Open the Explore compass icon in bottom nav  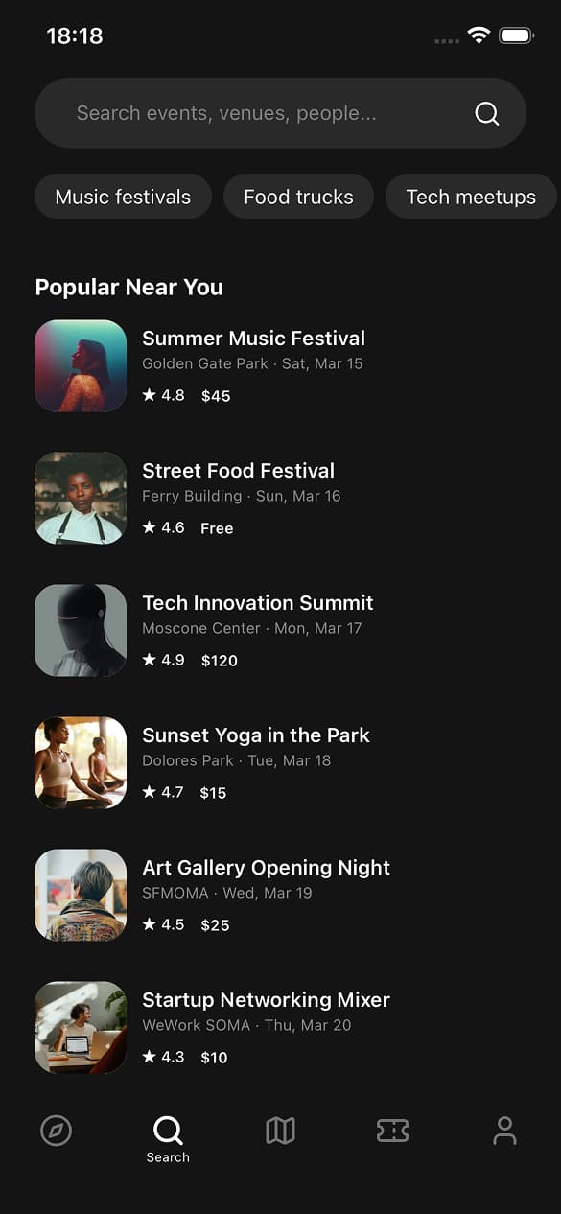point(56,1131)
